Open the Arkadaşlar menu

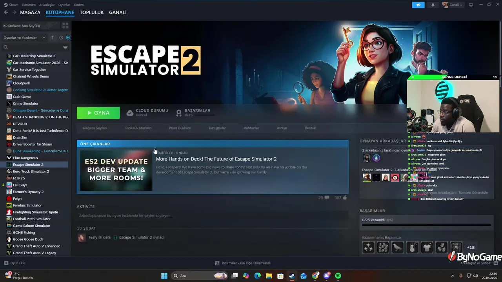point(47,5)
